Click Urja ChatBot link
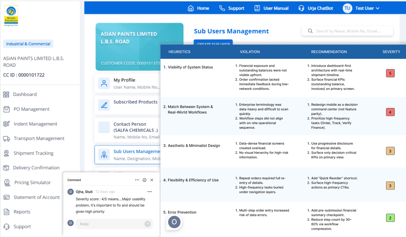This screenshot has height=237, width=406. [x=320, y=8]
